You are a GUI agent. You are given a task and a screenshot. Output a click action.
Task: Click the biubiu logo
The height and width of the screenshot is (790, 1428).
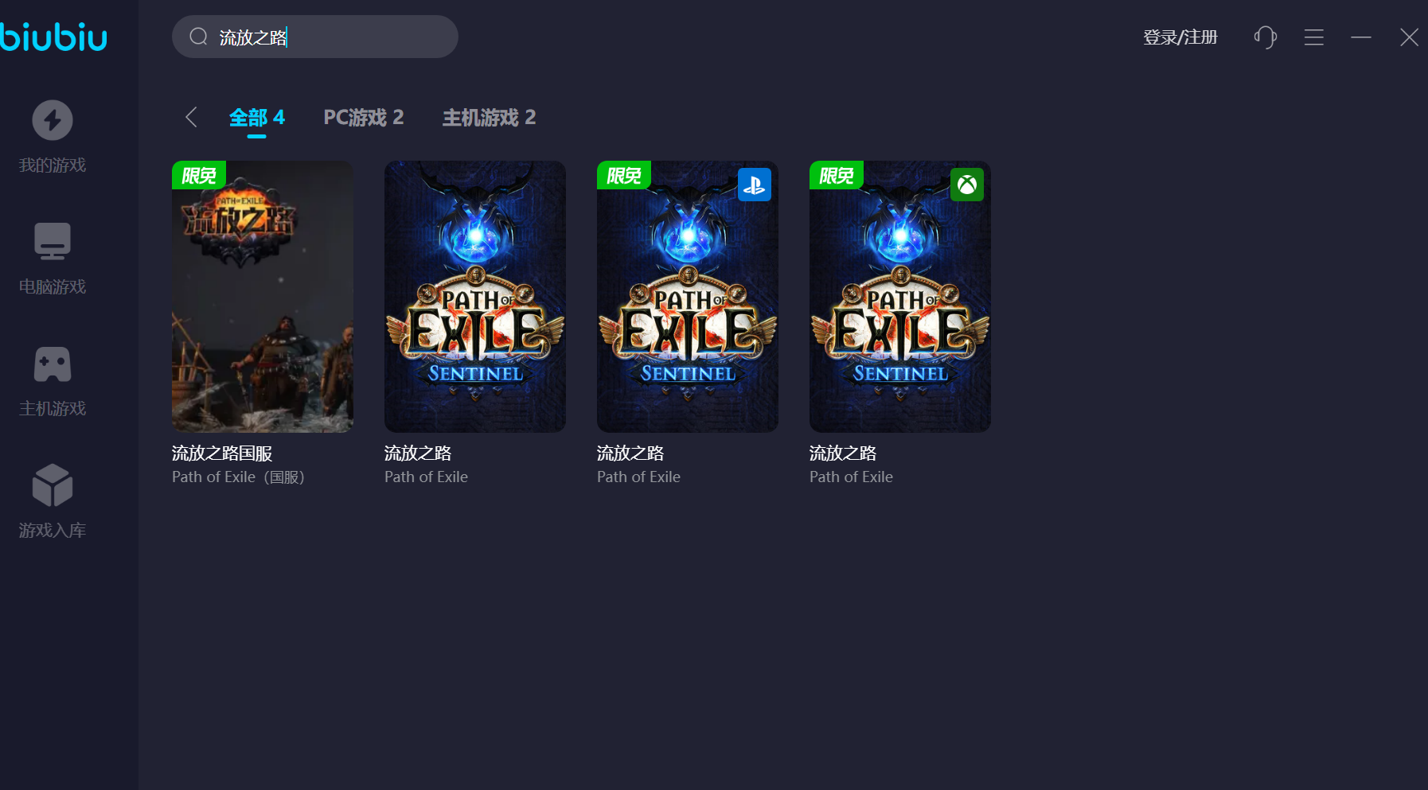53,37
